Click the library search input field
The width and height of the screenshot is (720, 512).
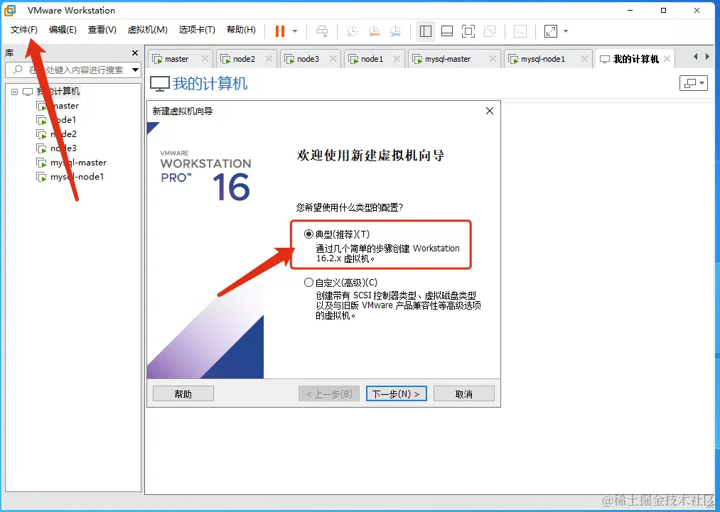coord(69,70)
